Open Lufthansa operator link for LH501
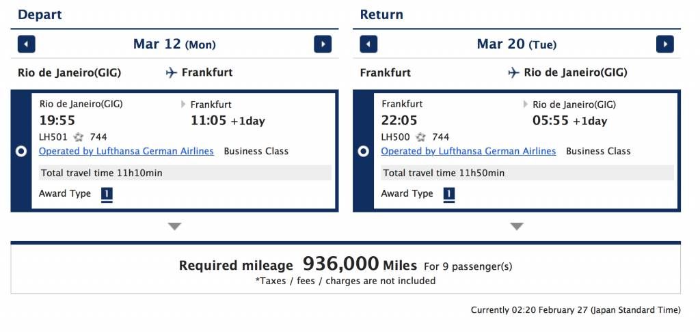Viewport: 700px width, 332px height. click(x=126, y=151)
